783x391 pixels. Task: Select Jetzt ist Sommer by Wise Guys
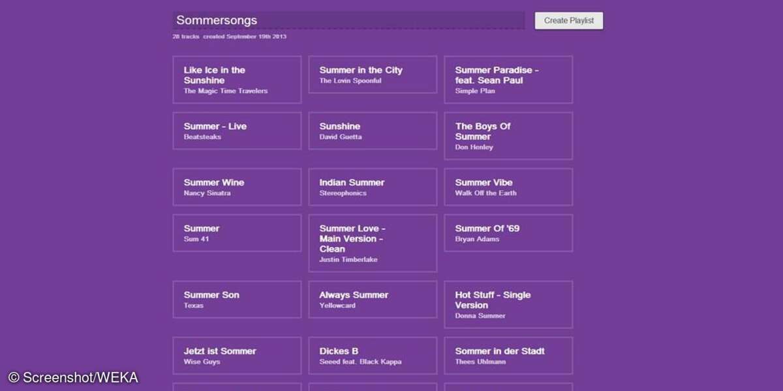pos(237,355)
